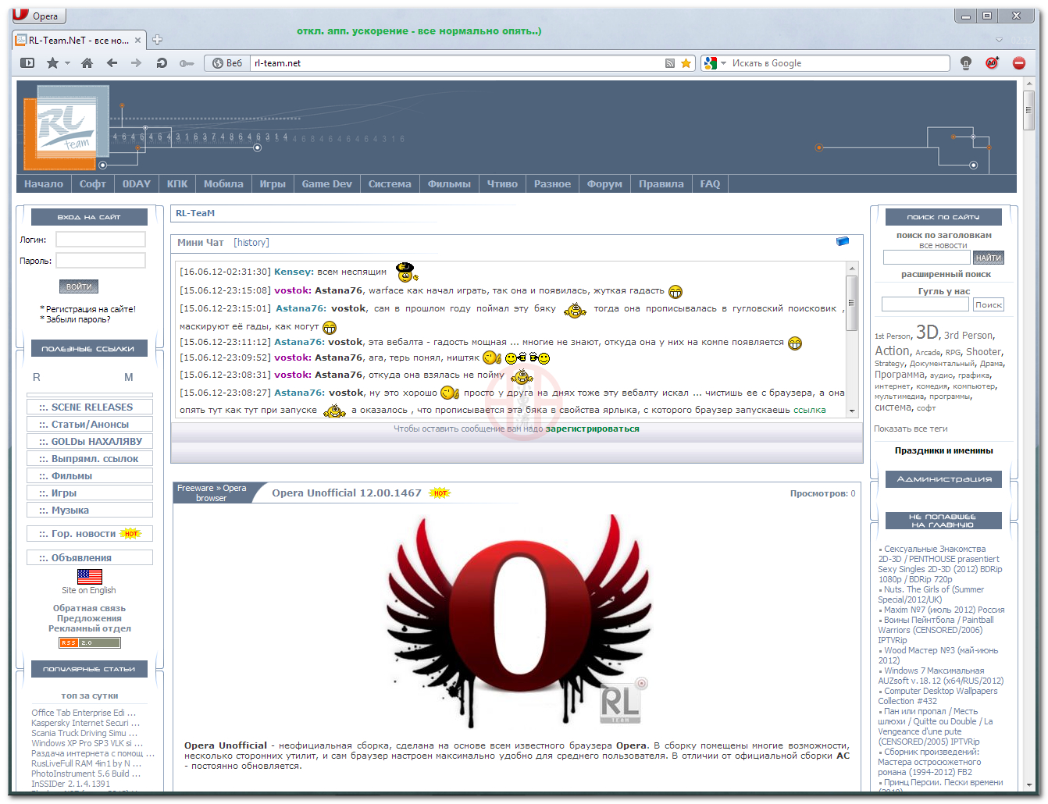This screenshot has width=1048, height=804.
Task: Open the Начало menu item
Action: pos(44,184)
